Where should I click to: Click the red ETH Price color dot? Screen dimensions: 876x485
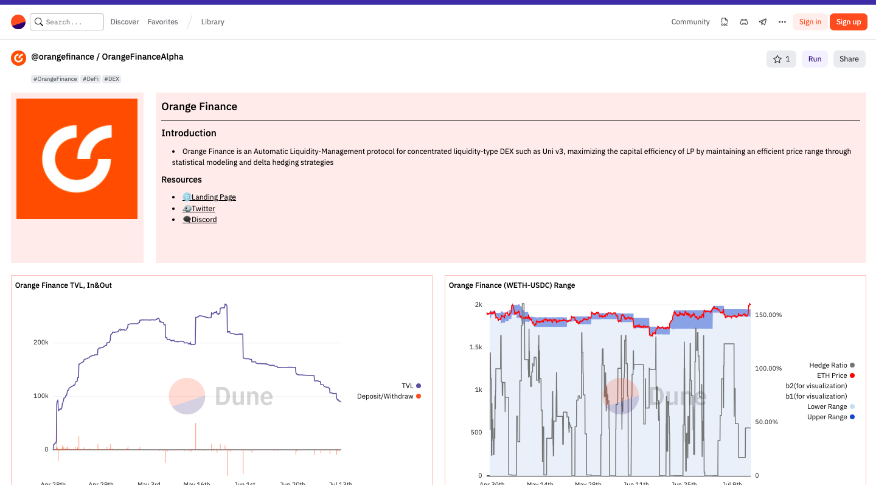click(852, 375)
